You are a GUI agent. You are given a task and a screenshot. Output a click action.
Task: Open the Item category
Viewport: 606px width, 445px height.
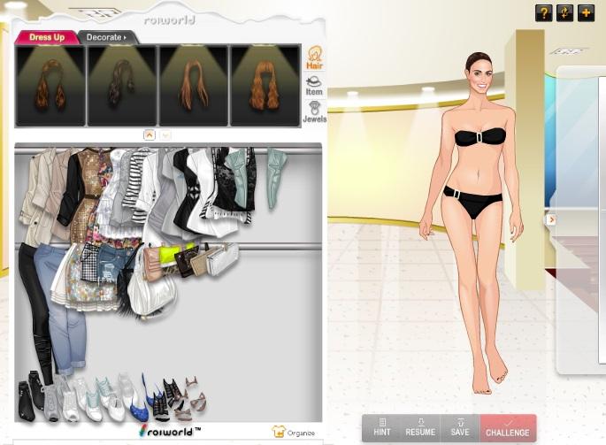pyautogui.click(x=314, y=86)
